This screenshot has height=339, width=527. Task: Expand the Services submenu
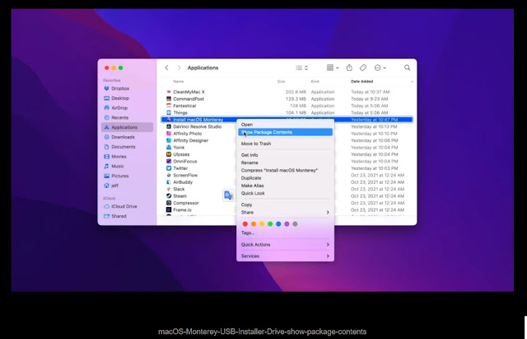click(285, 257)
